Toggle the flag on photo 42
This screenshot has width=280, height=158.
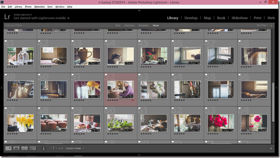[39, 41]
